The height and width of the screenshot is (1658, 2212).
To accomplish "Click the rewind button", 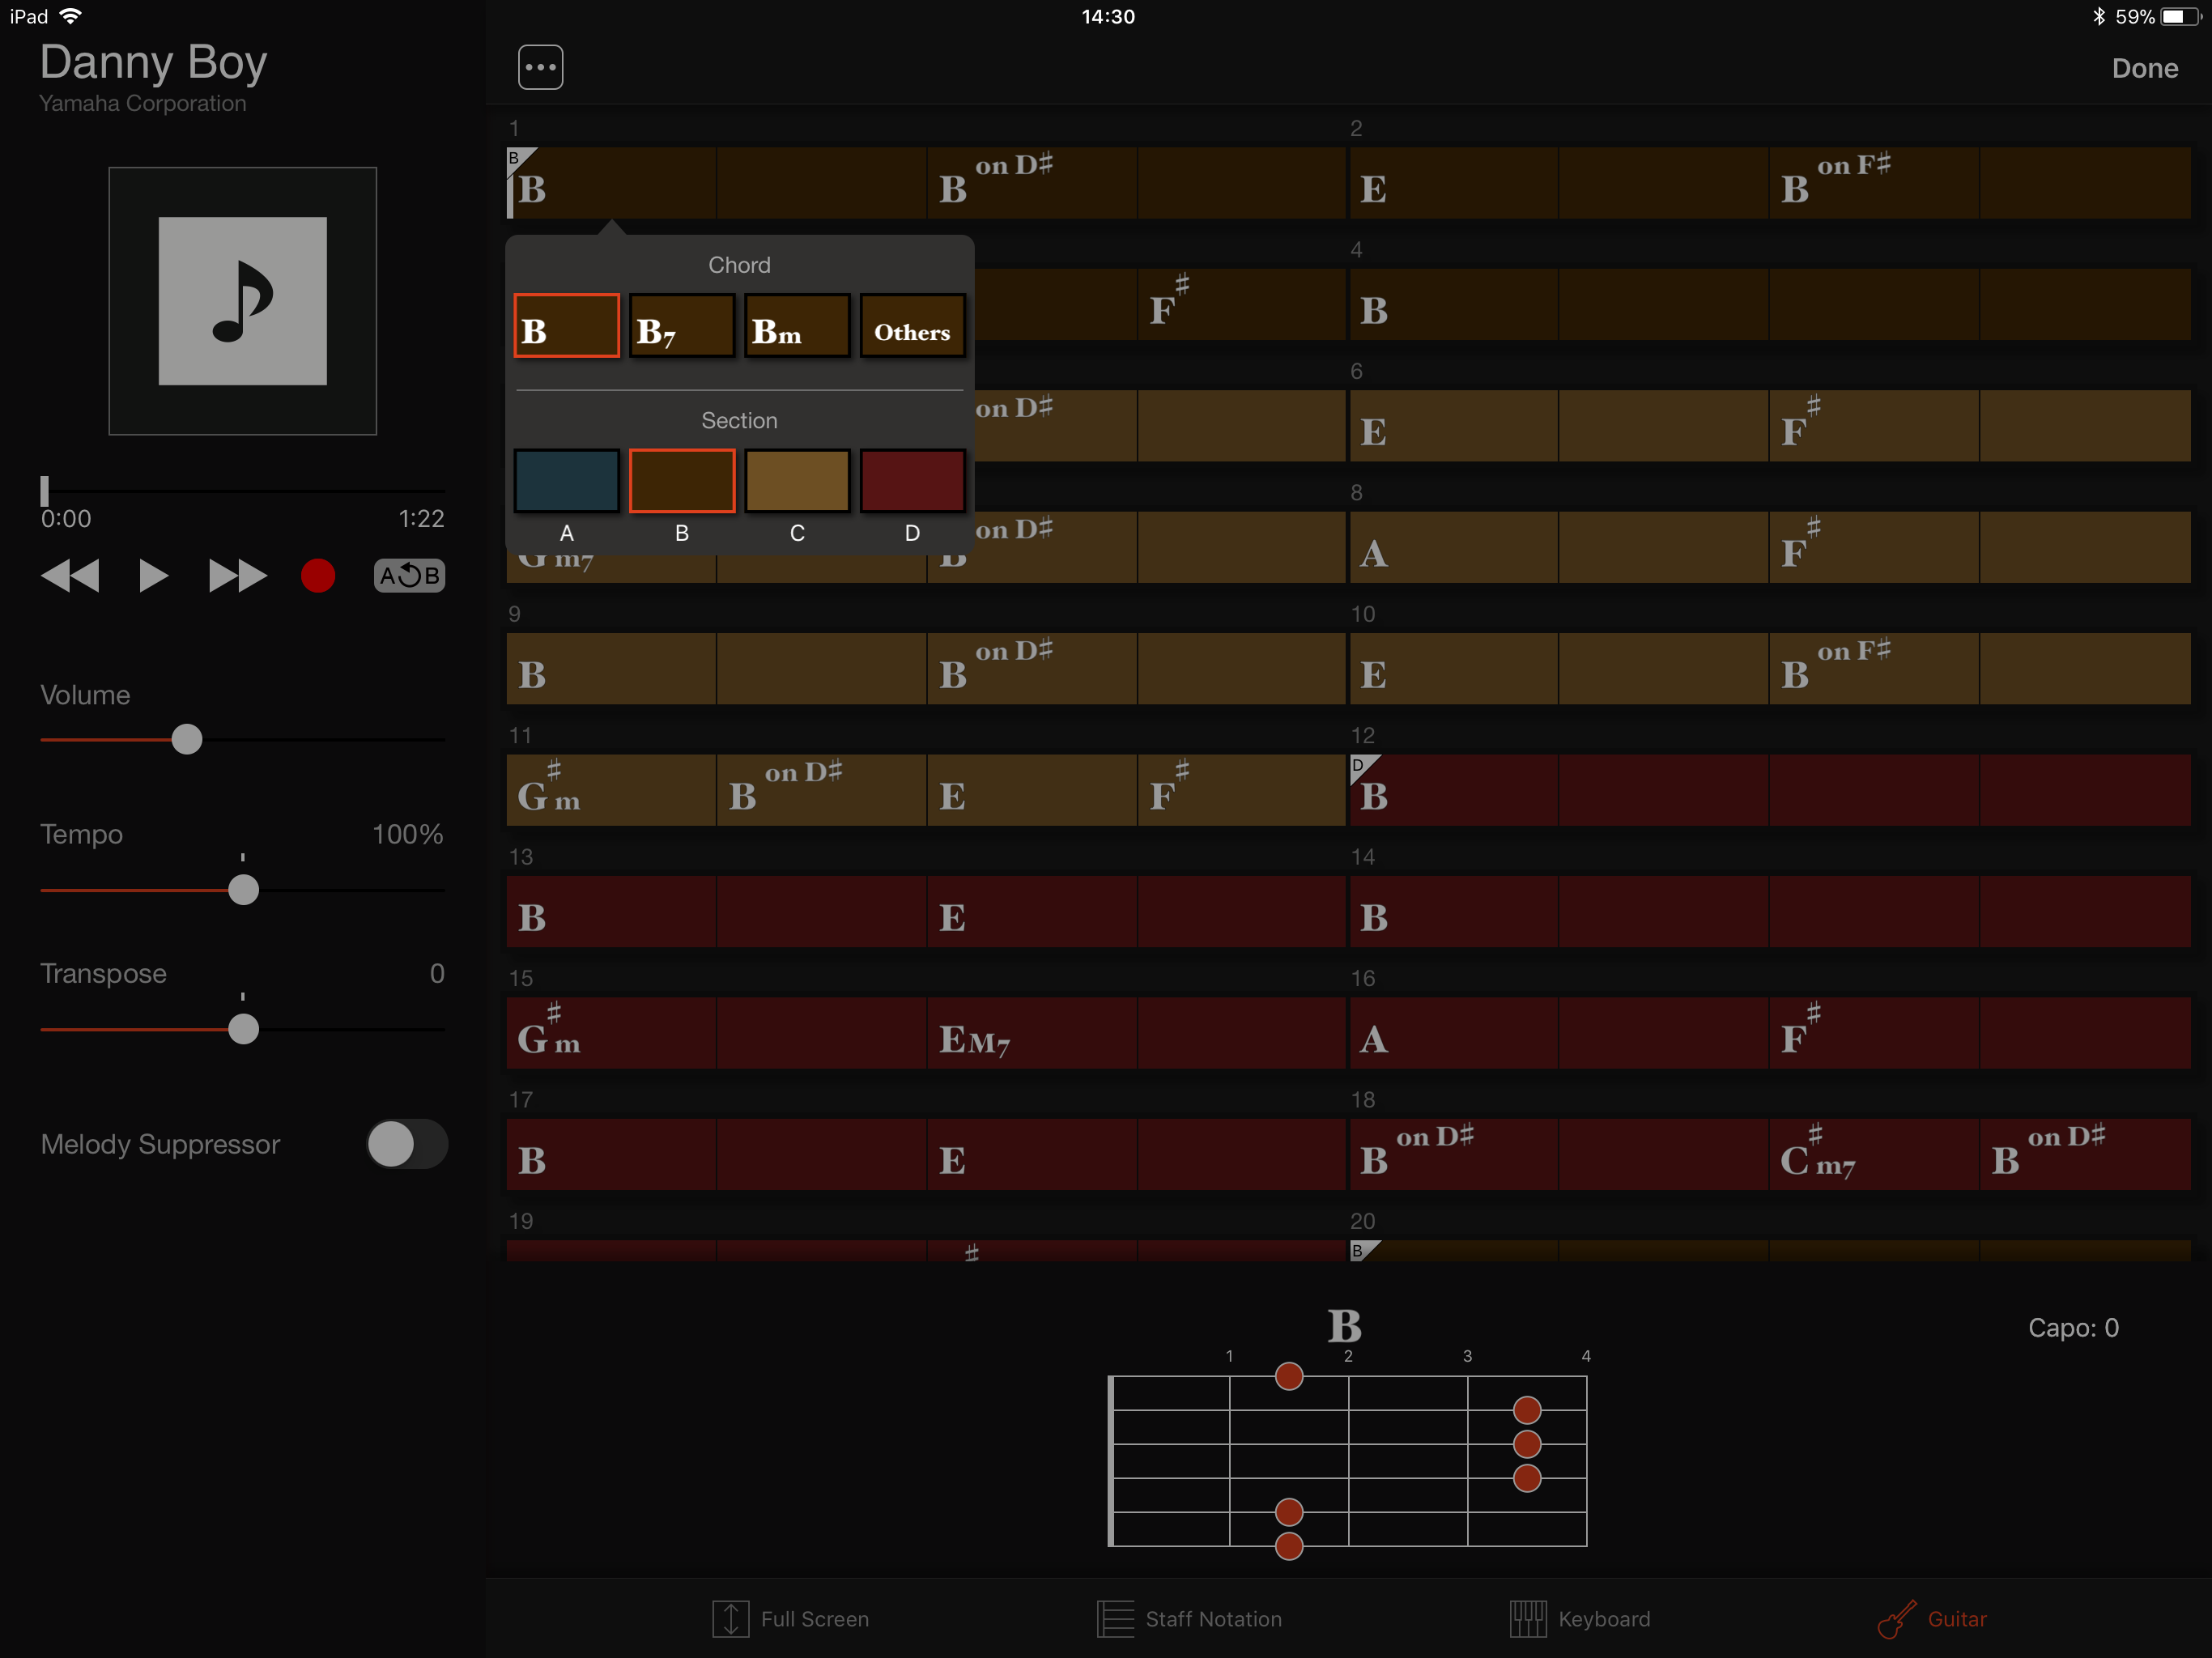I will [70, 576].
